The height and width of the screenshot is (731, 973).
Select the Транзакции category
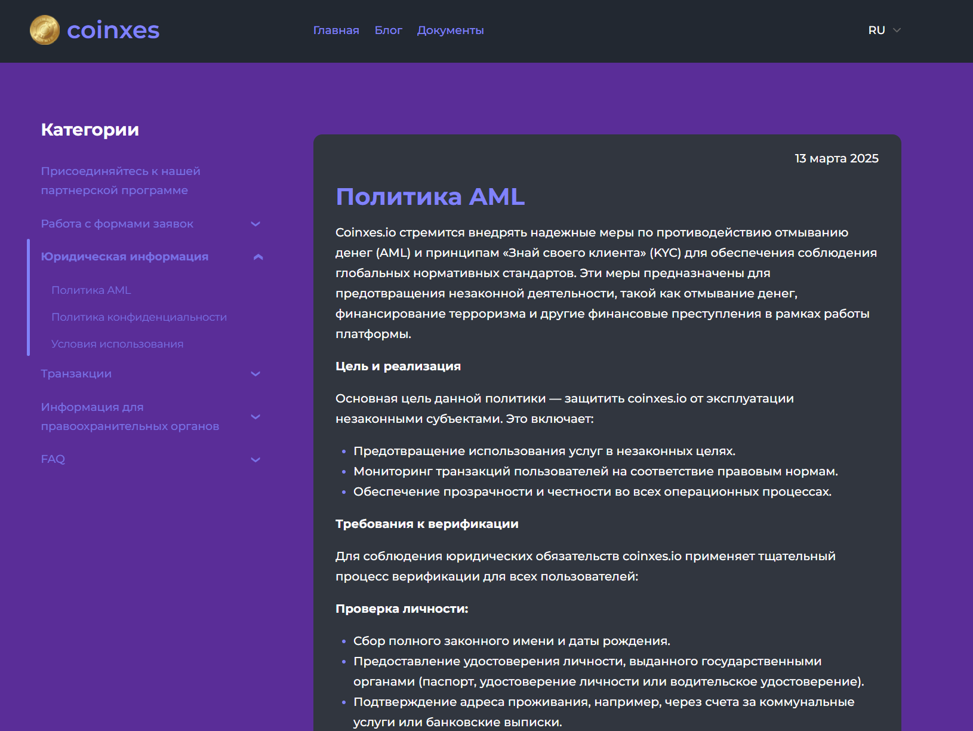[x=76, y=374]
